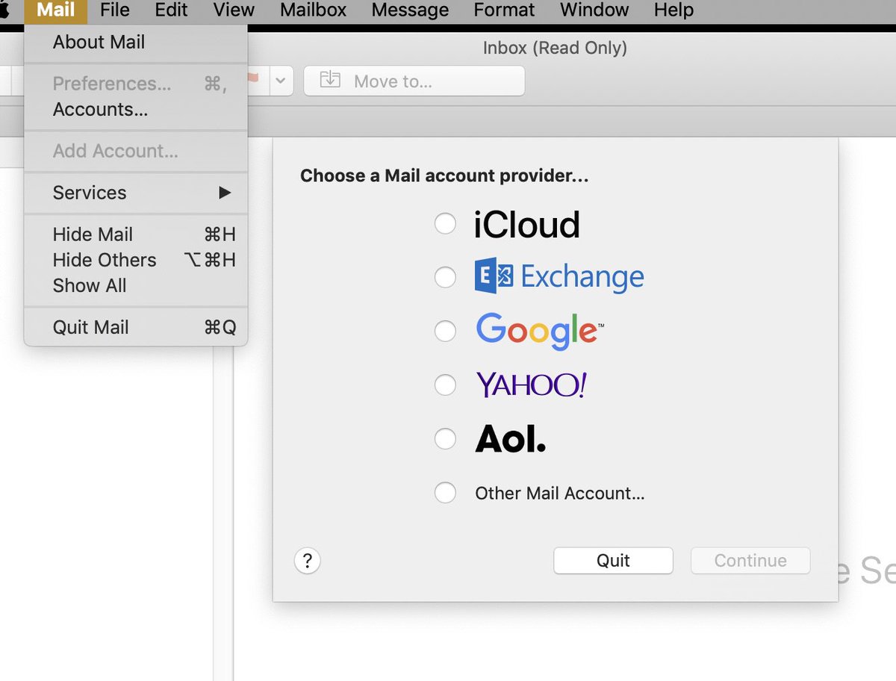The height and width of the screenshot is (681, 896).
Task: Select the Exchange radio button
Action: (445, 277)
